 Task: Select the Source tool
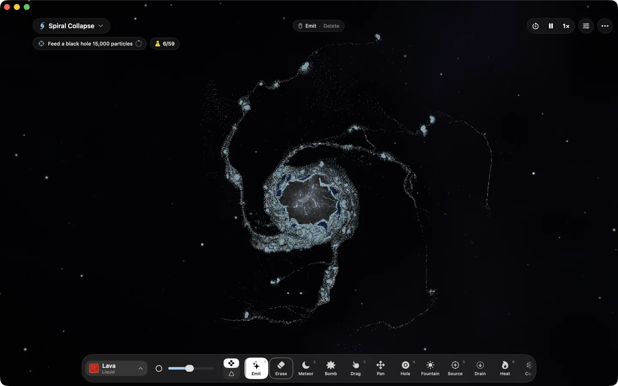click(455, 368)
